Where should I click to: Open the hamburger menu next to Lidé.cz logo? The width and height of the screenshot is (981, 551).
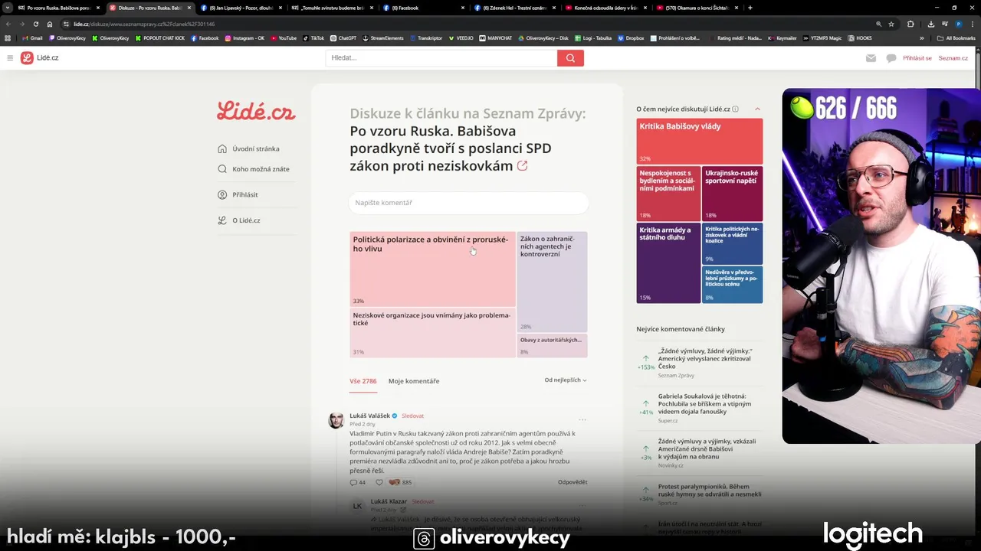tap(10, 58)
